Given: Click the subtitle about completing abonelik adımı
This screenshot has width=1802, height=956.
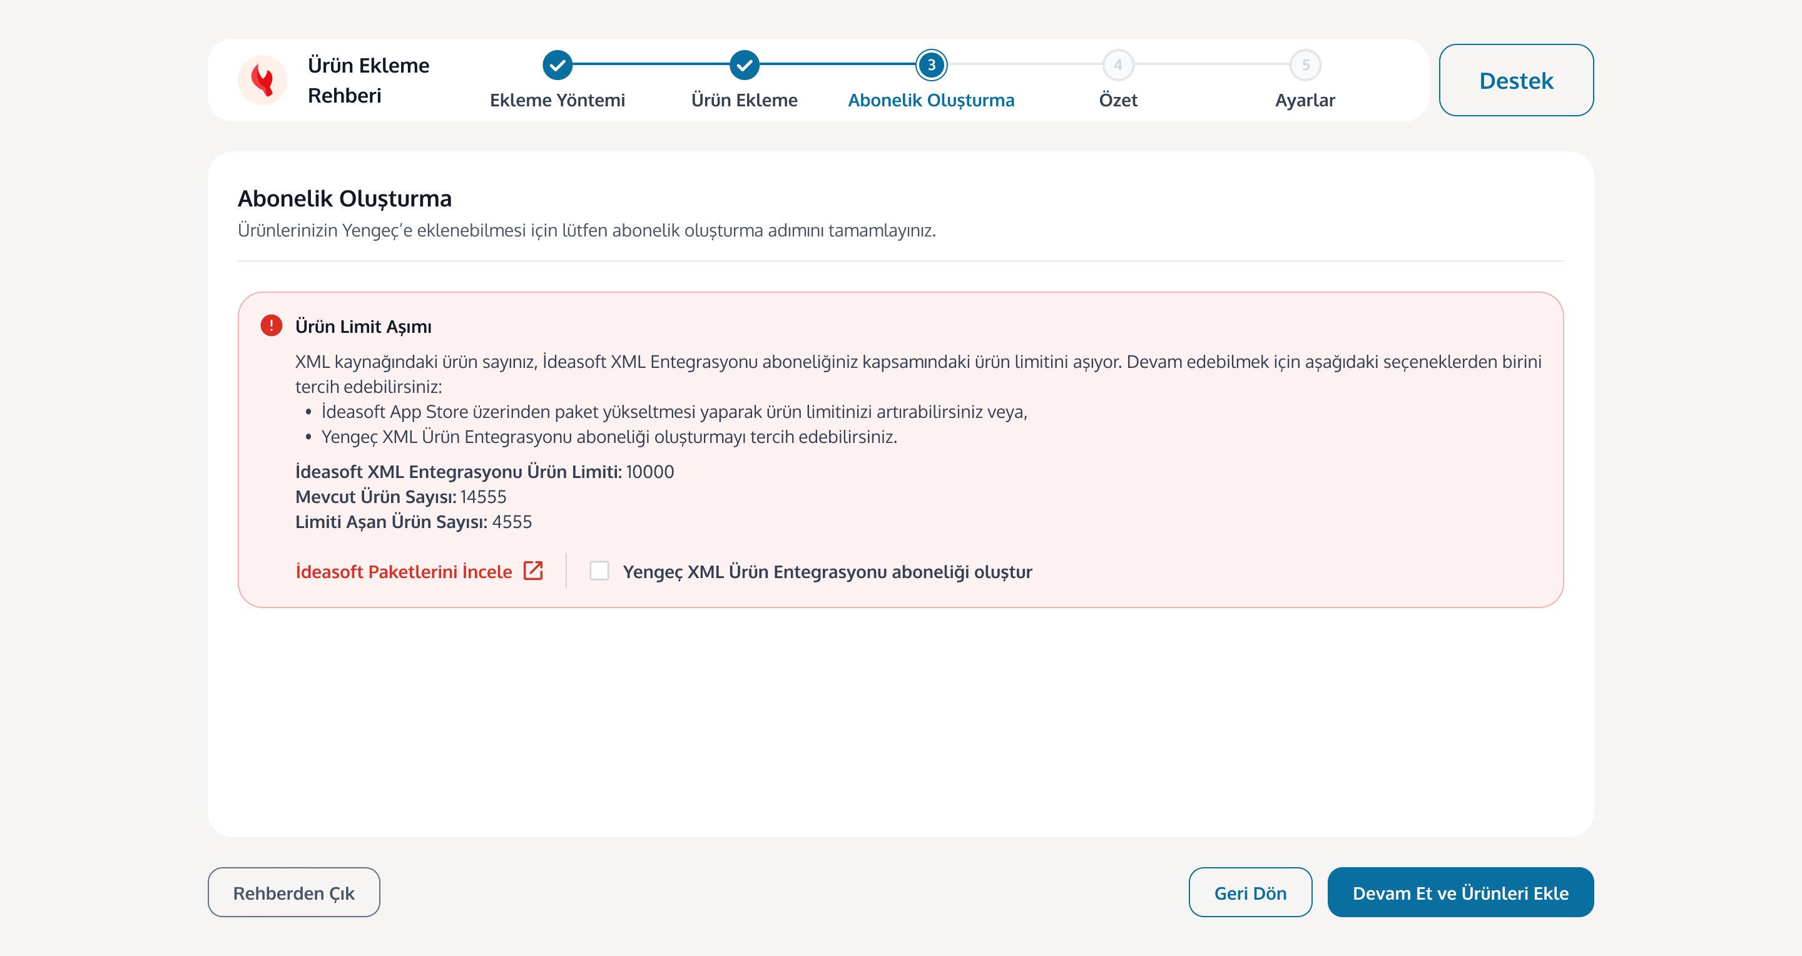Looking at the screenshot, I should pyautogui.click(x=587, y=230).
